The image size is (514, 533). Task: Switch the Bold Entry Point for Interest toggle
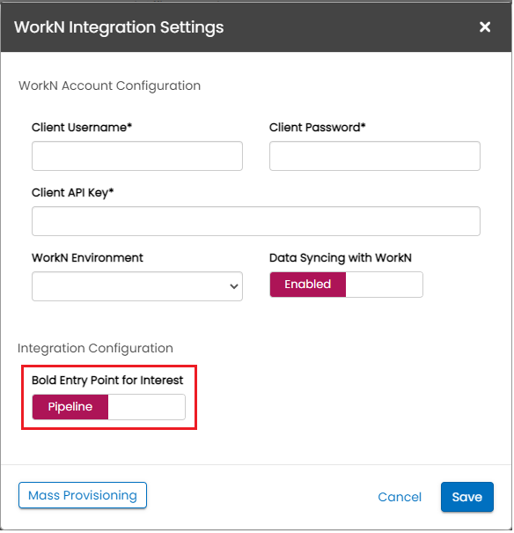[108, 407]
